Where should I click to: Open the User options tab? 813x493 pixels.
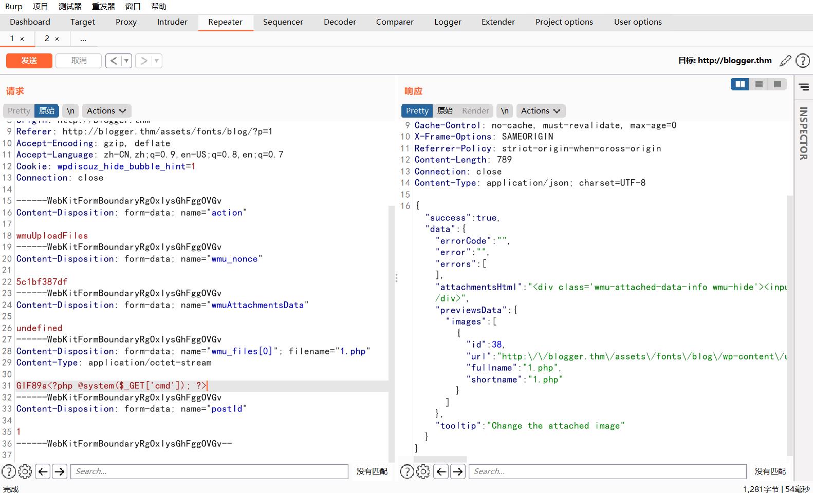point(638,22)
